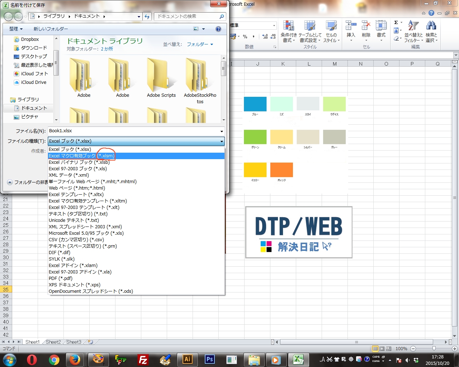Select デスクトップ in navigation pane
459x367 pixels.
(34, 57)
